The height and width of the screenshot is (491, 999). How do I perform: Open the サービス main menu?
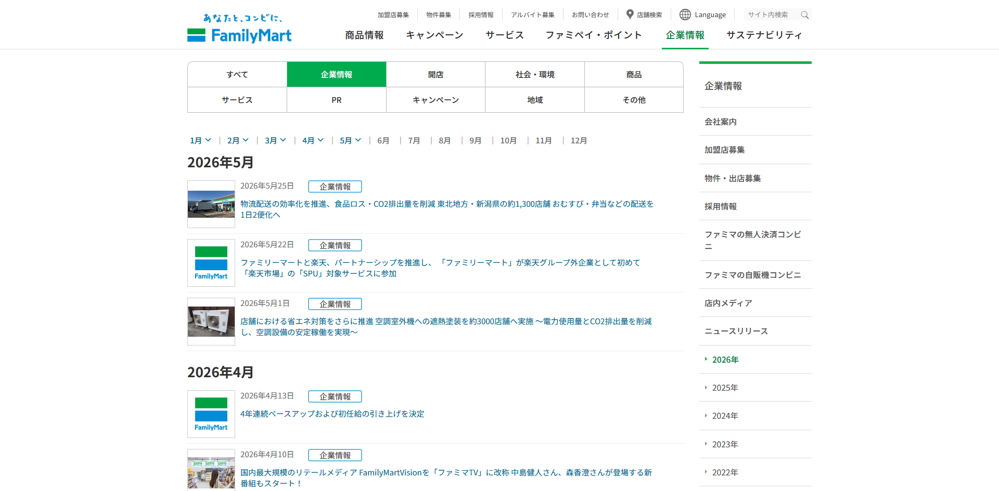(x=505, y=35)
